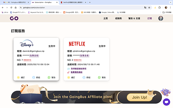Click the translate page icon
The image size is (173, 108).
click(x=145, y=7)
